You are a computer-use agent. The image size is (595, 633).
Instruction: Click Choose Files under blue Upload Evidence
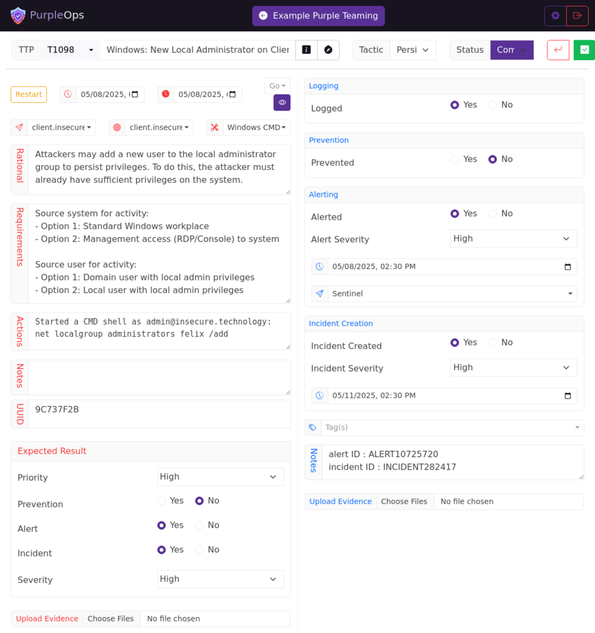pyautogui.click(x=404, y=501)
